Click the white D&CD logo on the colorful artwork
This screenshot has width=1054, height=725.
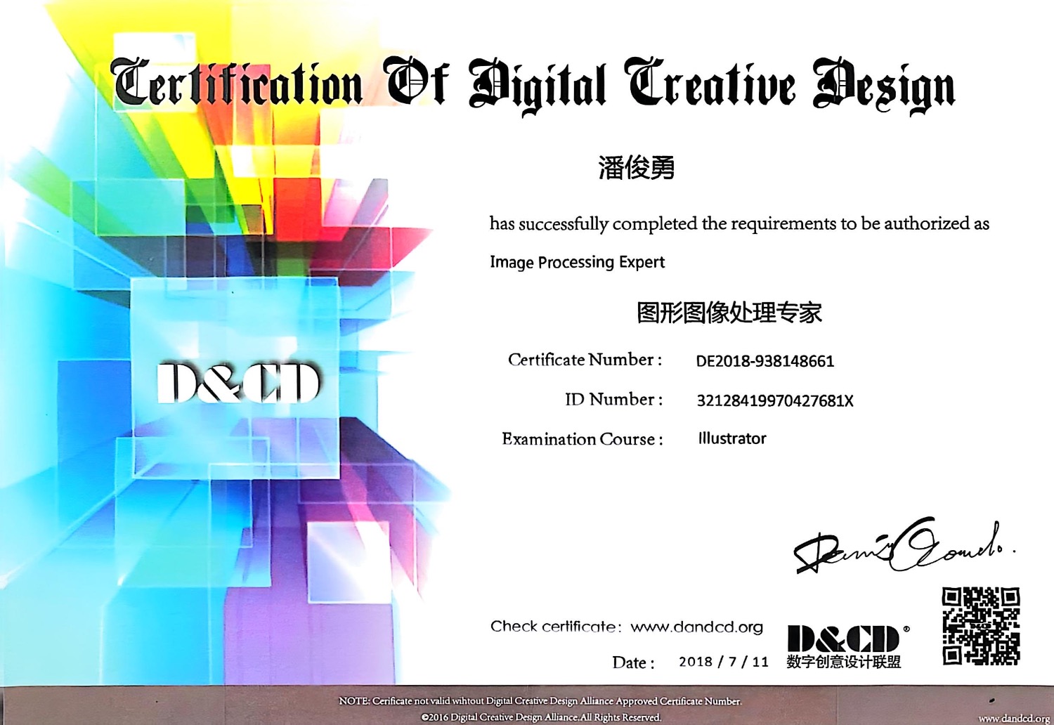coord(238,384)
